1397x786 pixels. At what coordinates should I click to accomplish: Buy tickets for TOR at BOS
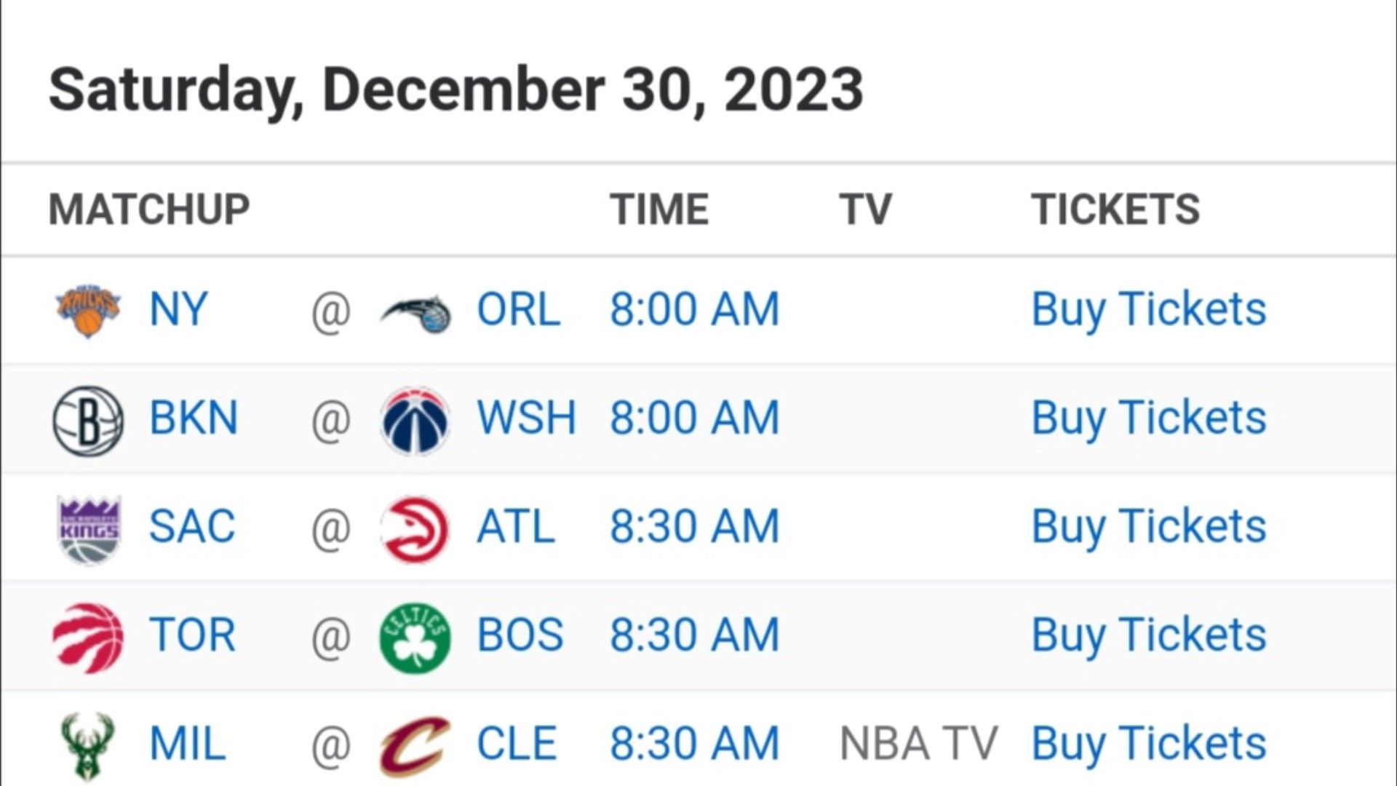coord(1149,635)
